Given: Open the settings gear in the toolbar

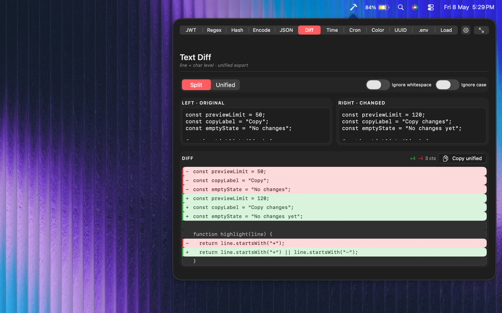Looking at the screenshot, I should coord(466,30).
